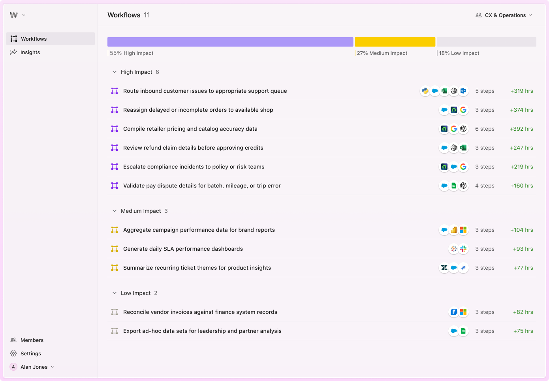Screen dimensions: 549x381
Task: Click the ChatGPT icon on the retailer pricing workflow
Action: coord(464,129)
